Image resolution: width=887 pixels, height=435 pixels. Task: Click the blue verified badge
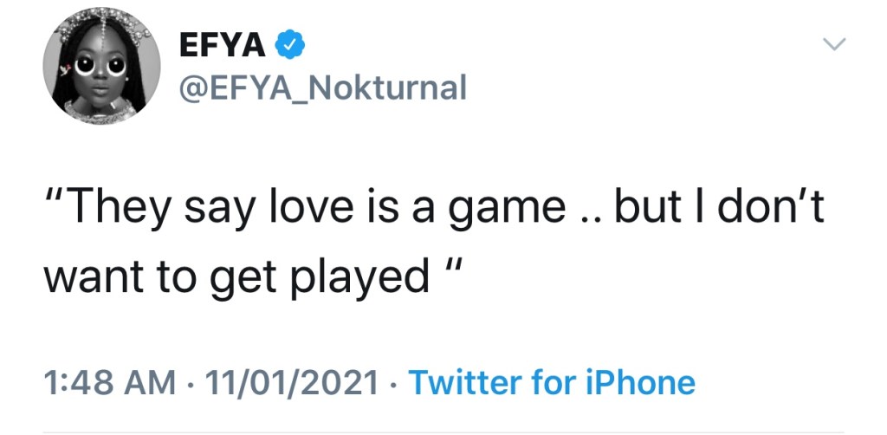point(289,46)
